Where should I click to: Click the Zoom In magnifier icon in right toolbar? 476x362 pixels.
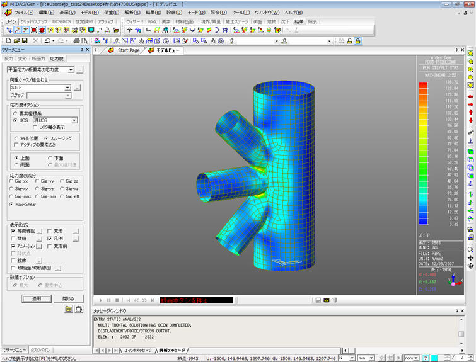470,69
